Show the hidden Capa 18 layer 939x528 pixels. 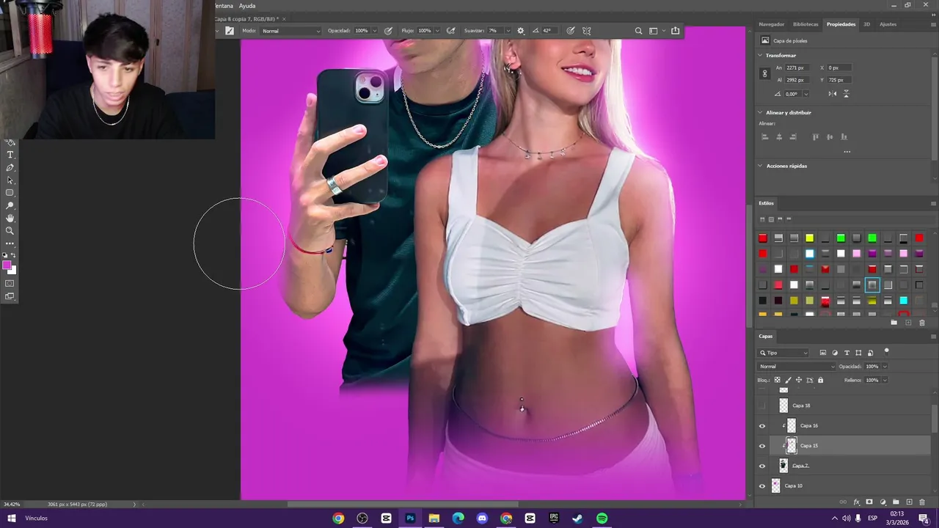(x=762, y=406)
